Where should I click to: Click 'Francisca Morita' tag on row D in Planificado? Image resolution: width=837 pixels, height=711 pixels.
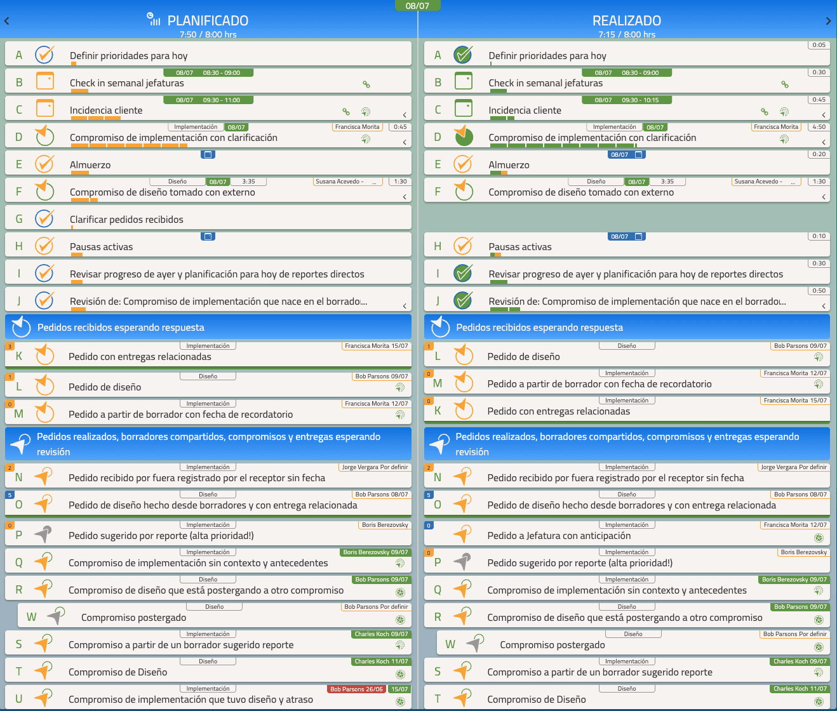358,127
